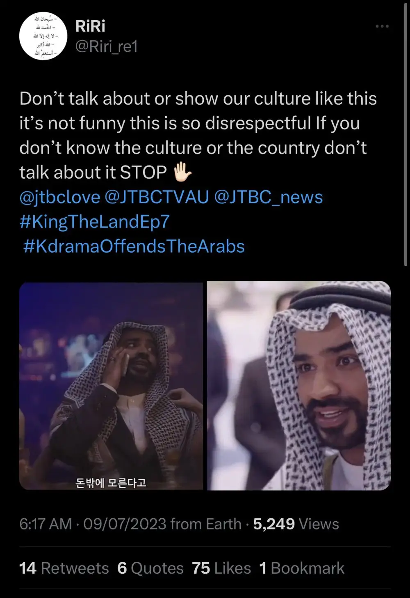Open the RiRi display name

(x=90, y=26)
